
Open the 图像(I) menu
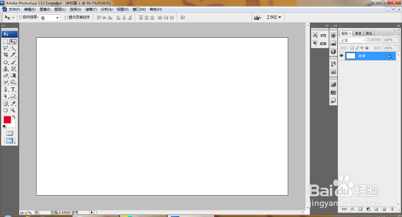tap(45, 9)
